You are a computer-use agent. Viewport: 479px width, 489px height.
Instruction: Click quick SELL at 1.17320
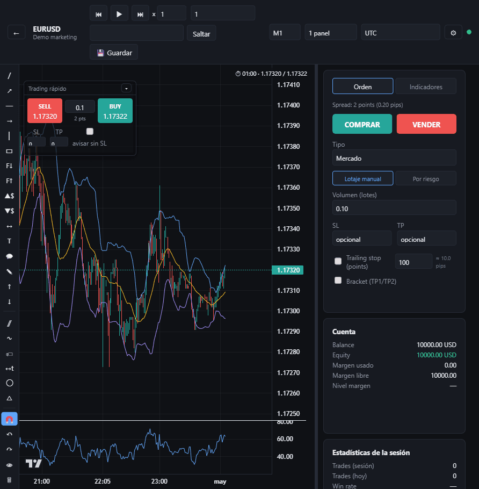coord(45,111)
